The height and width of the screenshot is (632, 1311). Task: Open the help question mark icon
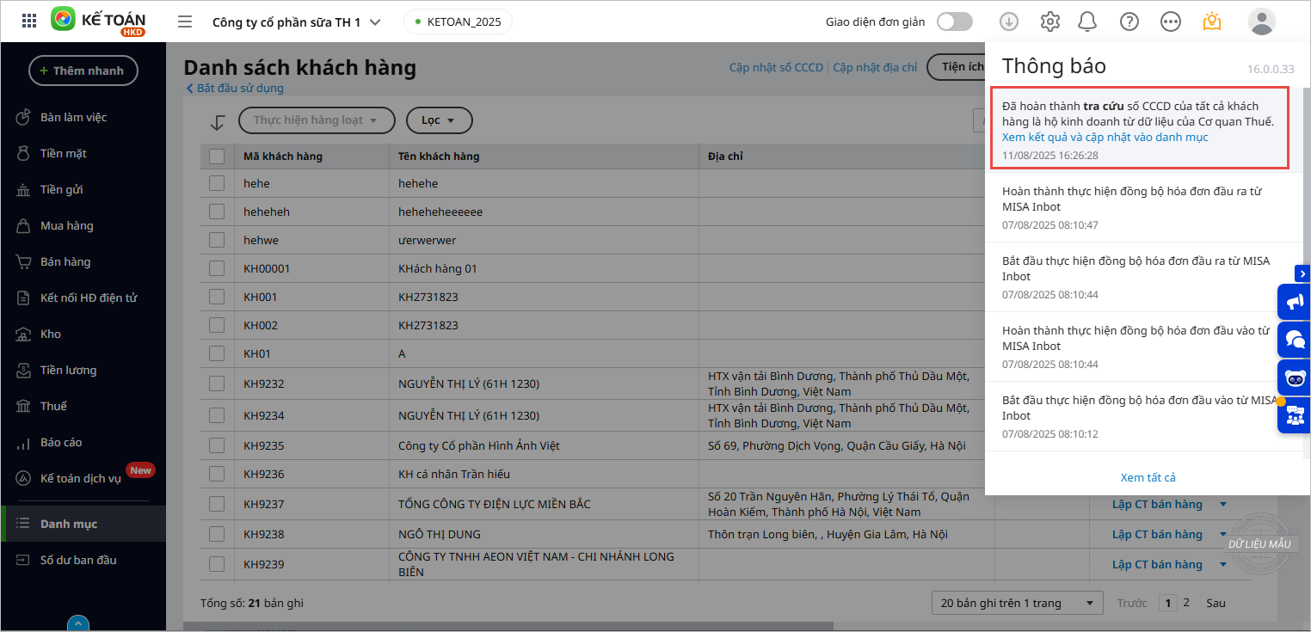[x=1129, y=21]
